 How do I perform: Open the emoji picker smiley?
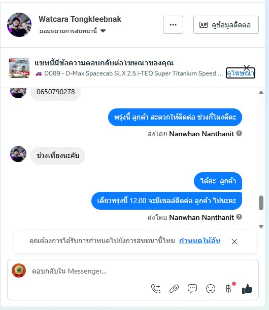(x=211, y=289)
